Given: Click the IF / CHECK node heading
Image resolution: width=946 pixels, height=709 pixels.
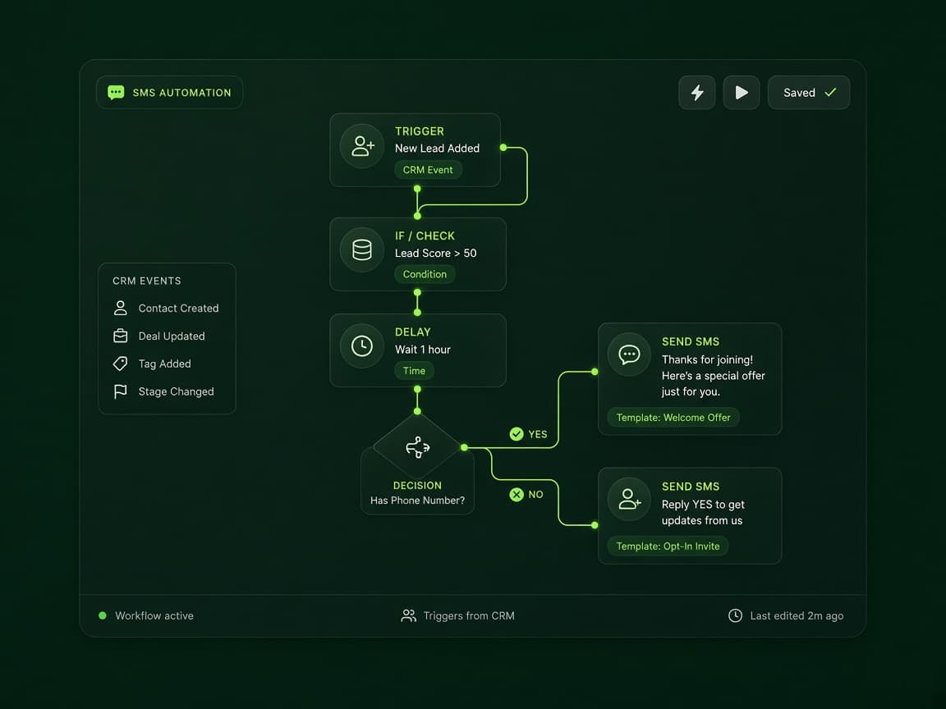Looking at the screenshot, I should click(x=425, y=236).
